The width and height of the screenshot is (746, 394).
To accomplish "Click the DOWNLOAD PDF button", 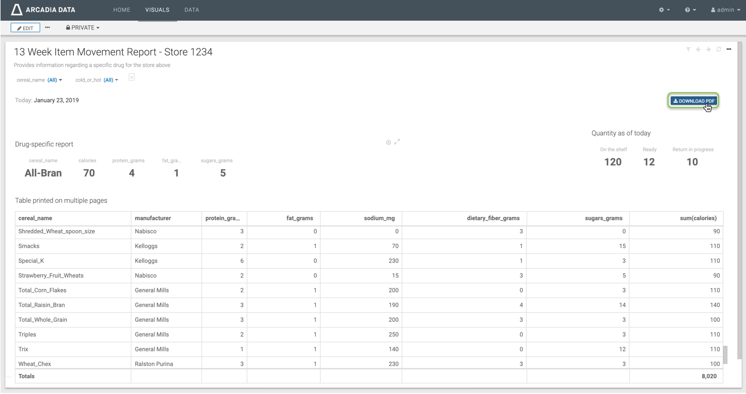I will pos(693,101).
